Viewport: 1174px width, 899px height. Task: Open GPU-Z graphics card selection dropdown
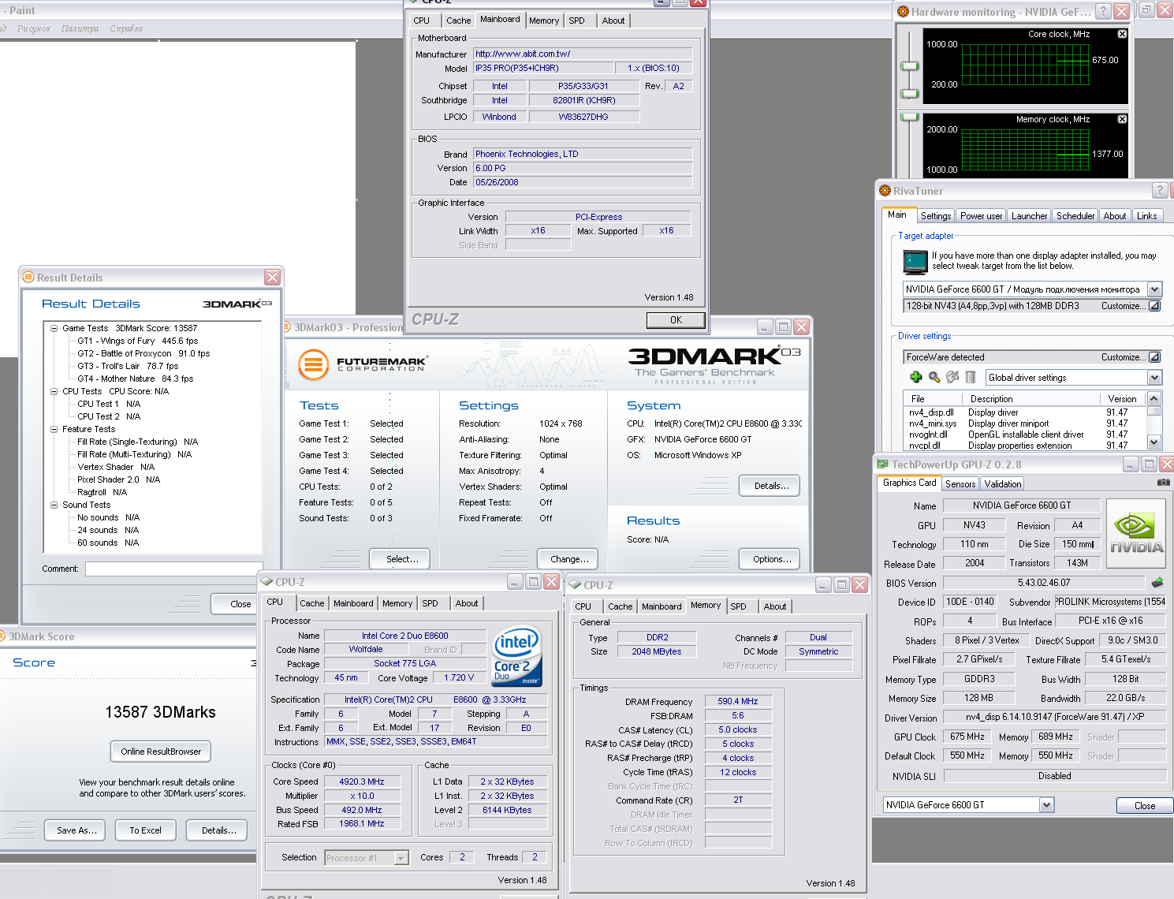pyautogui.click(x=1046, y=805)
